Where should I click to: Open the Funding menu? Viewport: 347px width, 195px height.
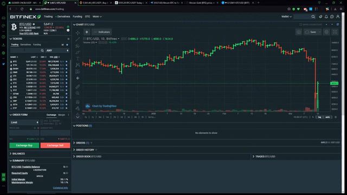pos(78,17)
